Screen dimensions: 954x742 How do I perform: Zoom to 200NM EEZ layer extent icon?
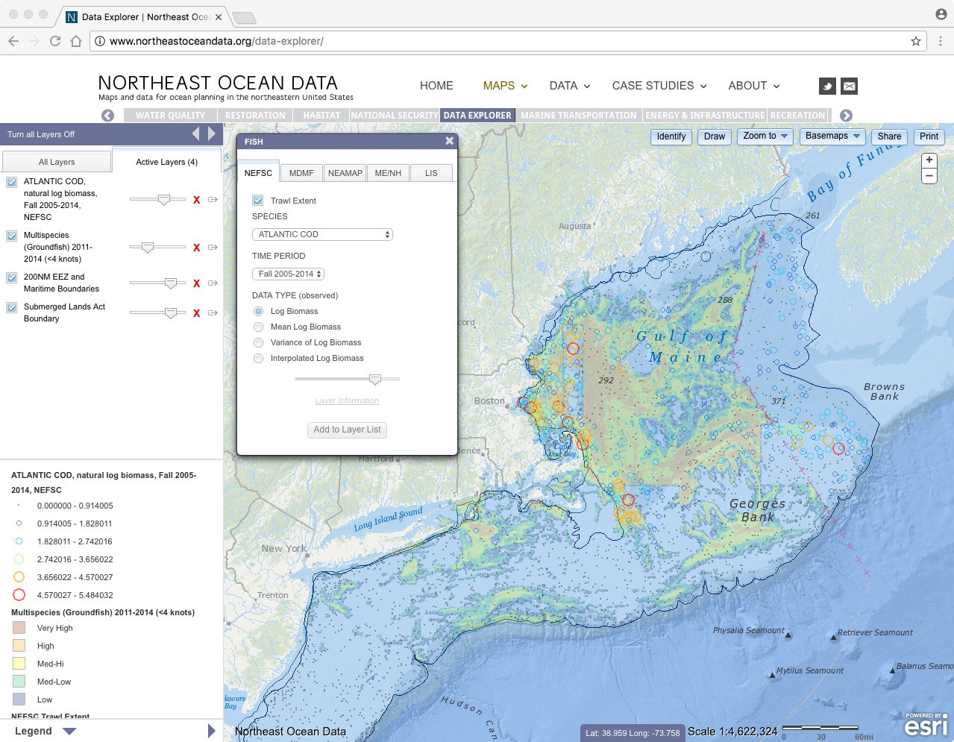[213, 283]
